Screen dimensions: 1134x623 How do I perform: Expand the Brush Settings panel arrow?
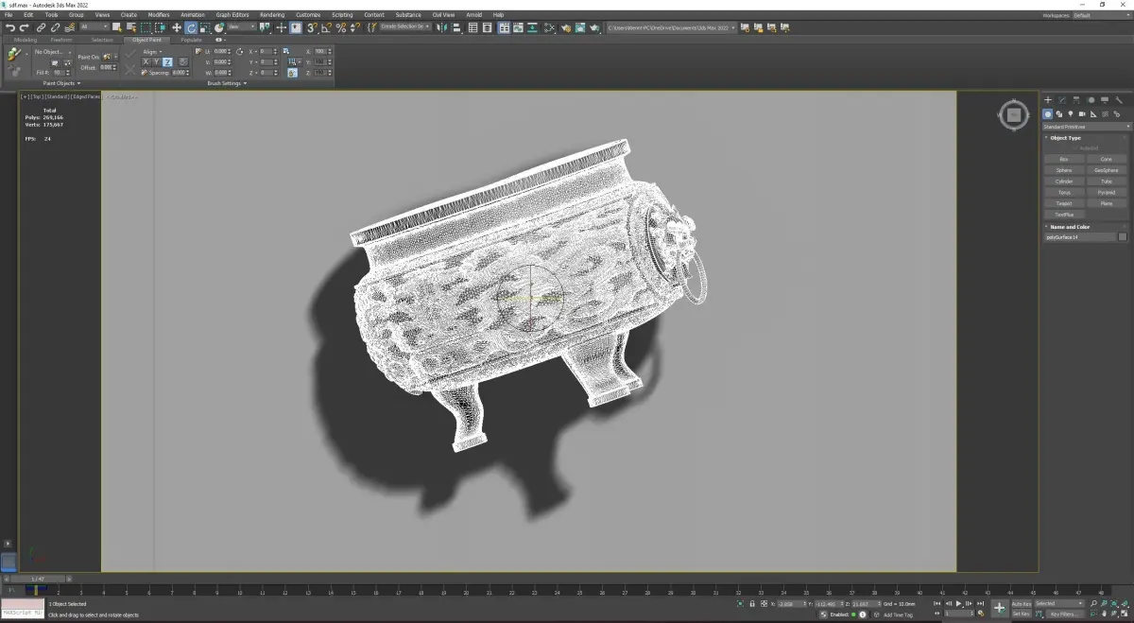(x=245, y=83)
